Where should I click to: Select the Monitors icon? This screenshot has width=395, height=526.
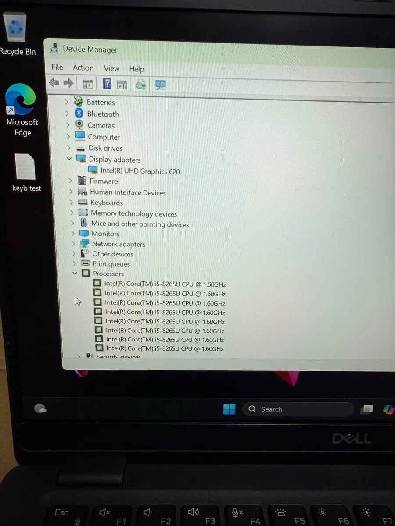pos(84,234)
